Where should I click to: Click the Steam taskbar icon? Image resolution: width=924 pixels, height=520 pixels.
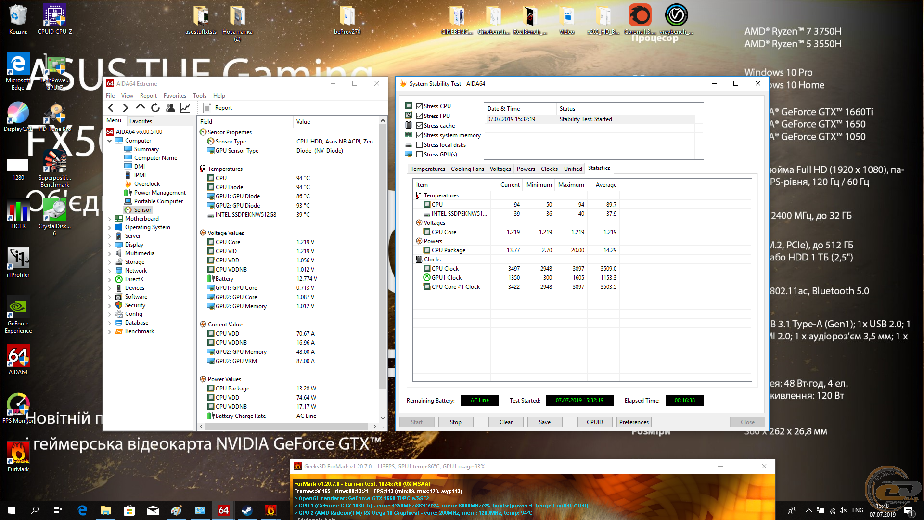[247, 510]
